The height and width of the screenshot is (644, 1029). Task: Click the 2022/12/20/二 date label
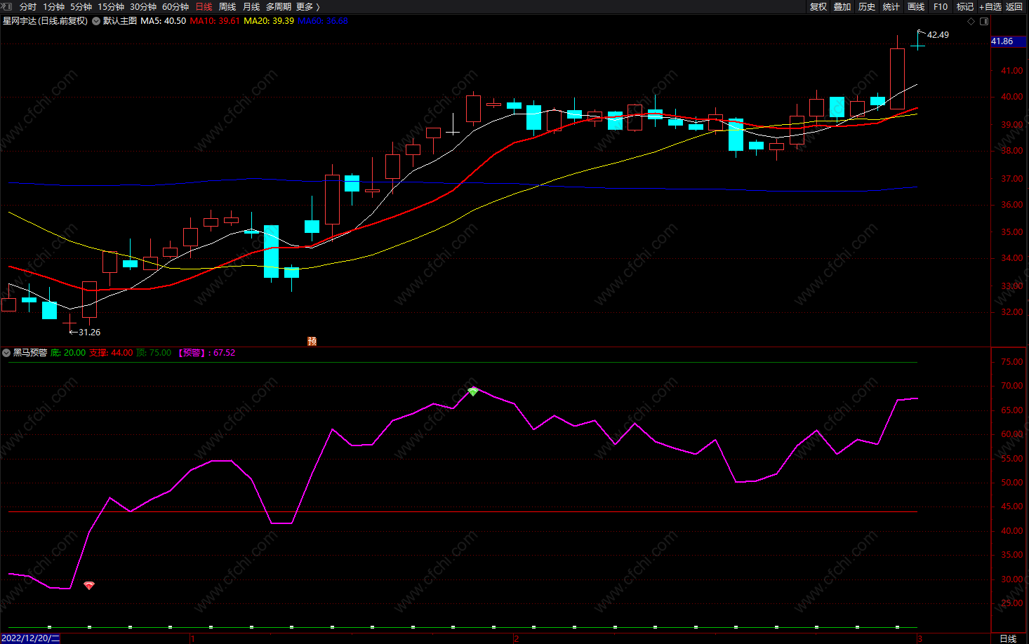pyautogui.click(x=30, y=638)
